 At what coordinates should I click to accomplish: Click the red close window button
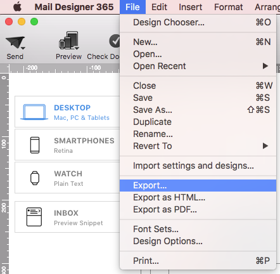click(9, 22)
